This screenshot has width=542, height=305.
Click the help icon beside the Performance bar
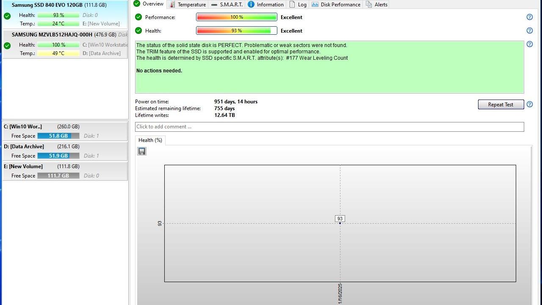pyautogui.click(x=529, y=17)
